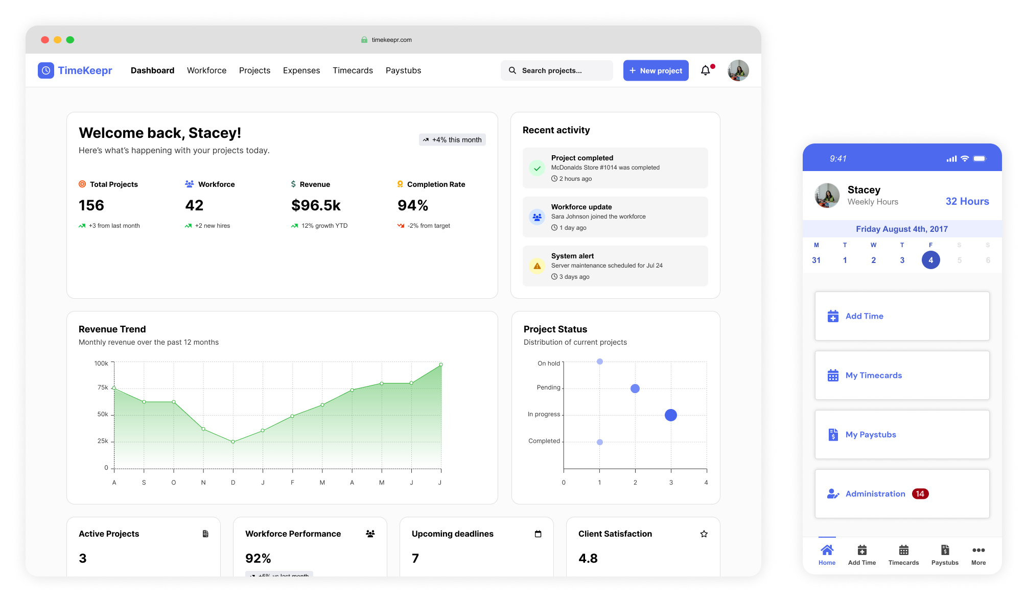The height and width of the screenshot is (602, 1026).
Task: Click the New project button
Action: click(x=656, y=70)
